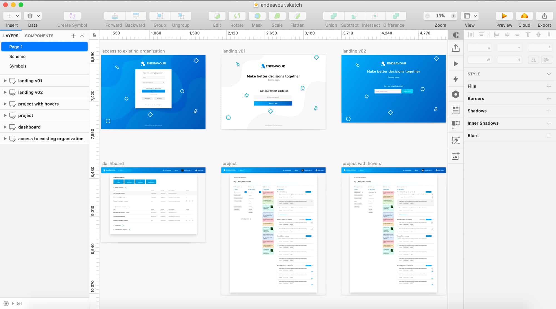
Task: Select Page 1 in pages list
Action: 44,47
